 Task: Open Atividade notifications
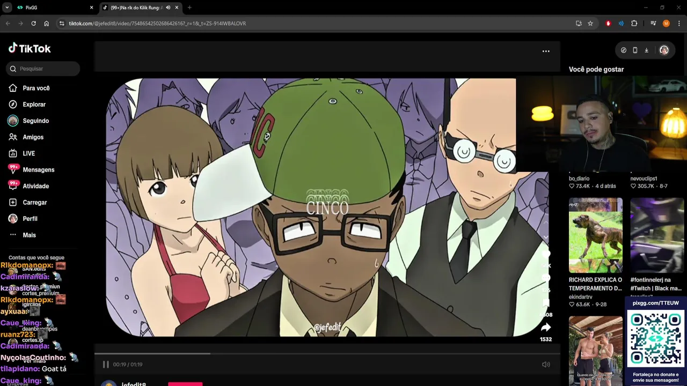pyautogui.click(x=35, y=186)
